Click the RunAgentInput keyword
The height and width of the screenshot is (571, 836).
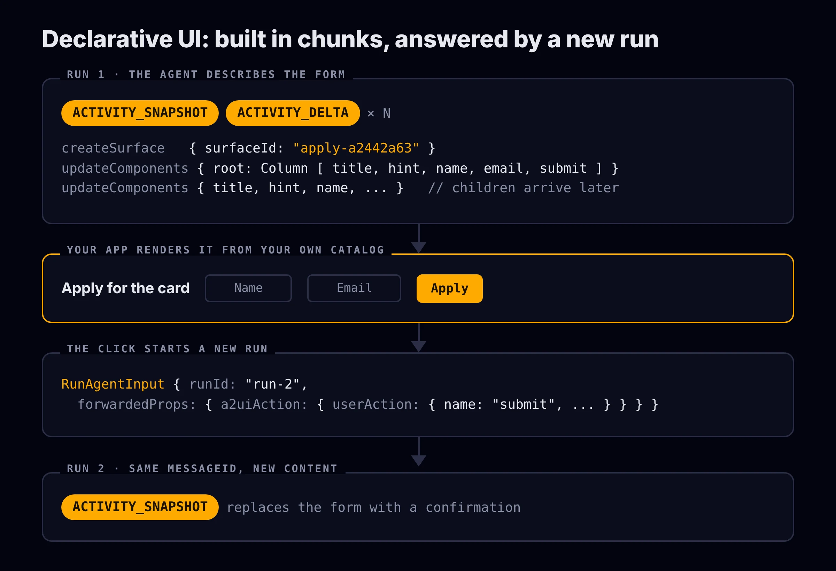coord(113,384)
